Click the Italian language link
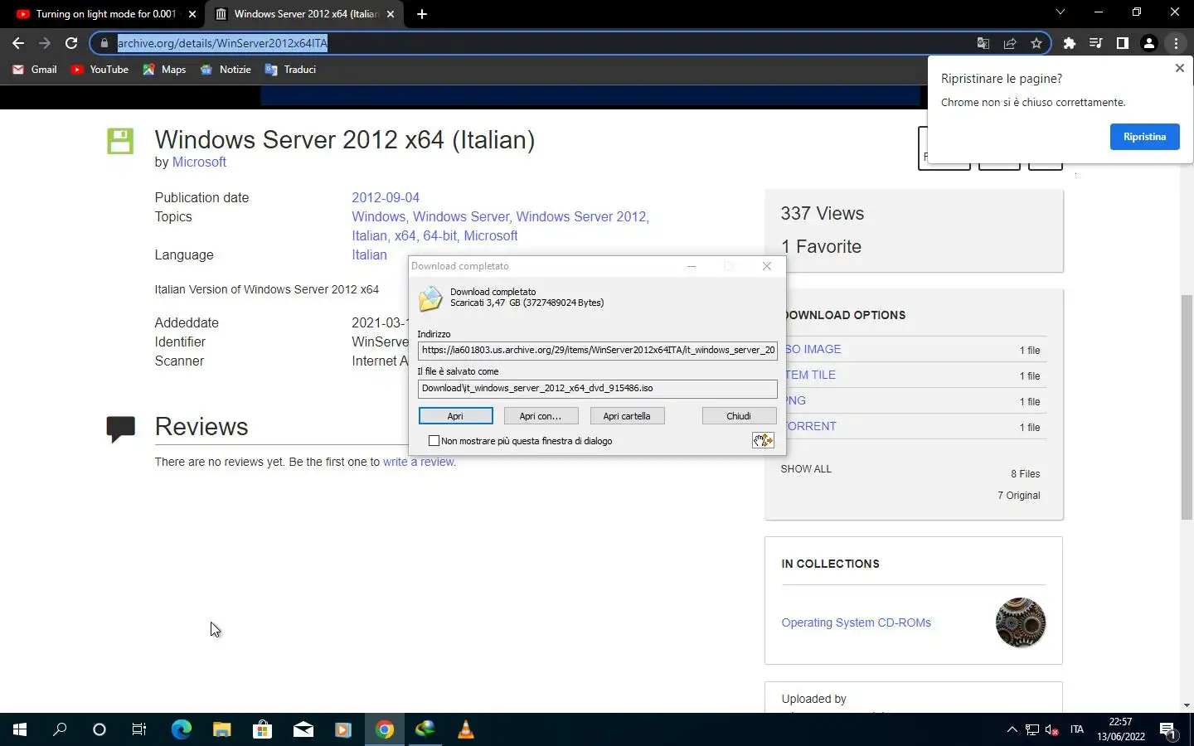Image resolution: width=1194 pixels, height=746 pixels. click(x=369, y=255)
